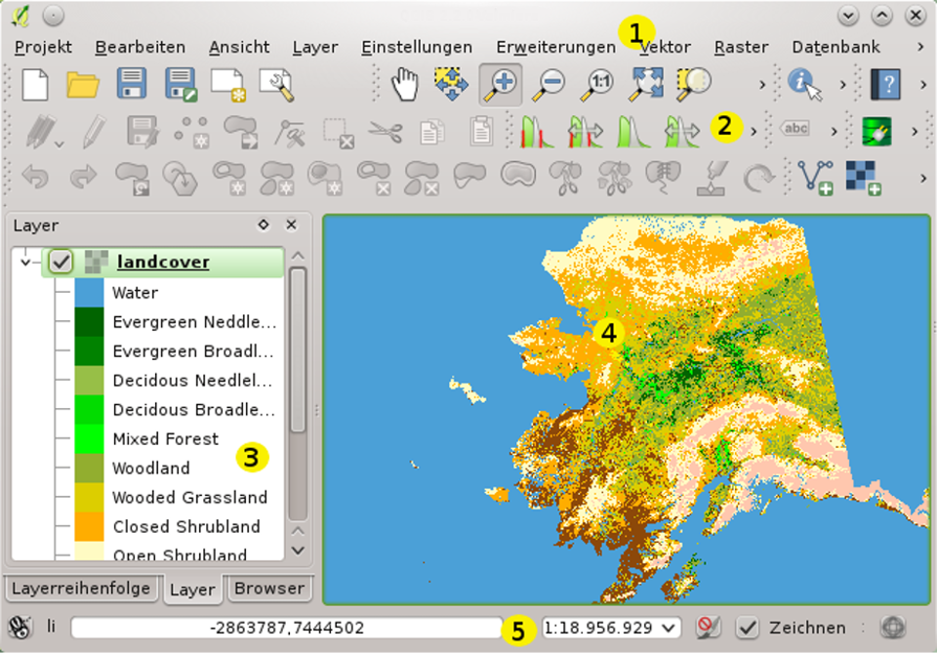
Task: Click the Undo arrow icon
Action: click(35, 178)
